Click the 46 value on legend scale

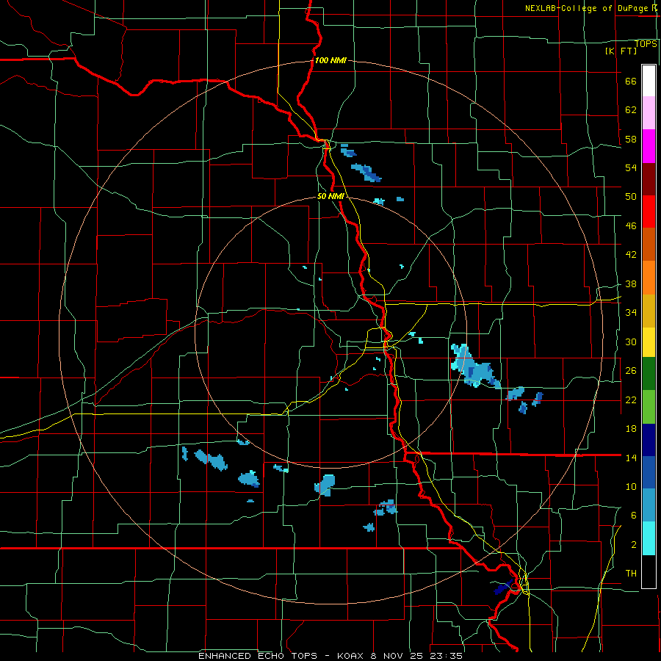coord(631,226)
